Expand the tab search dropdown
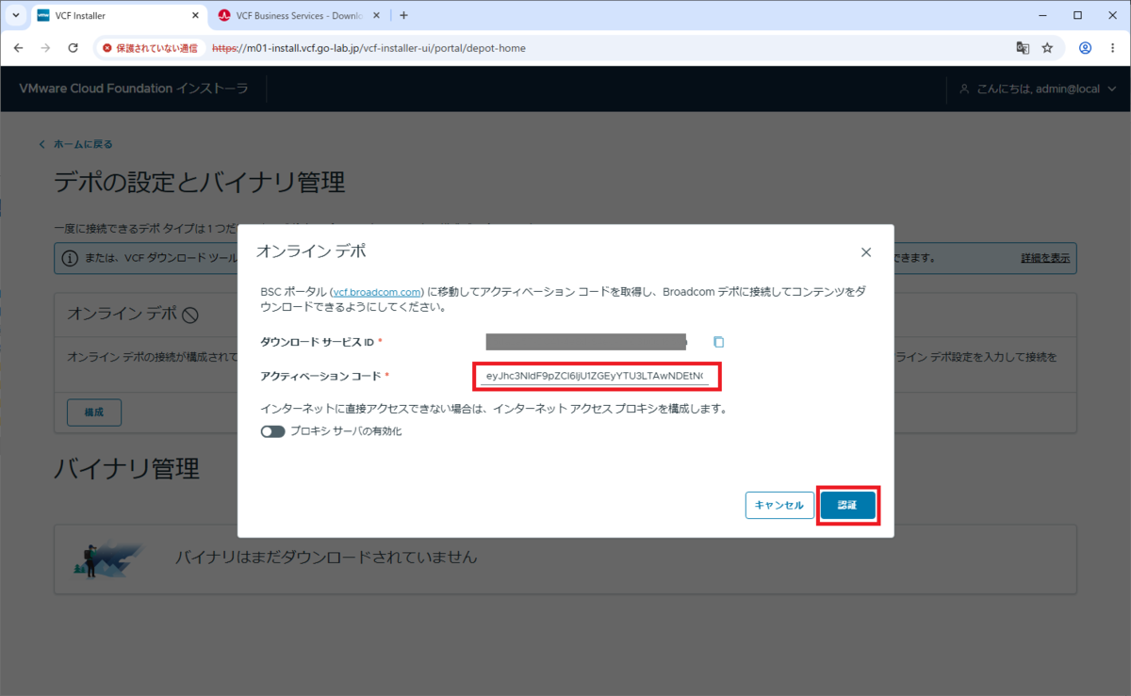1131x696 pixels. pyautogui.click(x=15, y=15)
